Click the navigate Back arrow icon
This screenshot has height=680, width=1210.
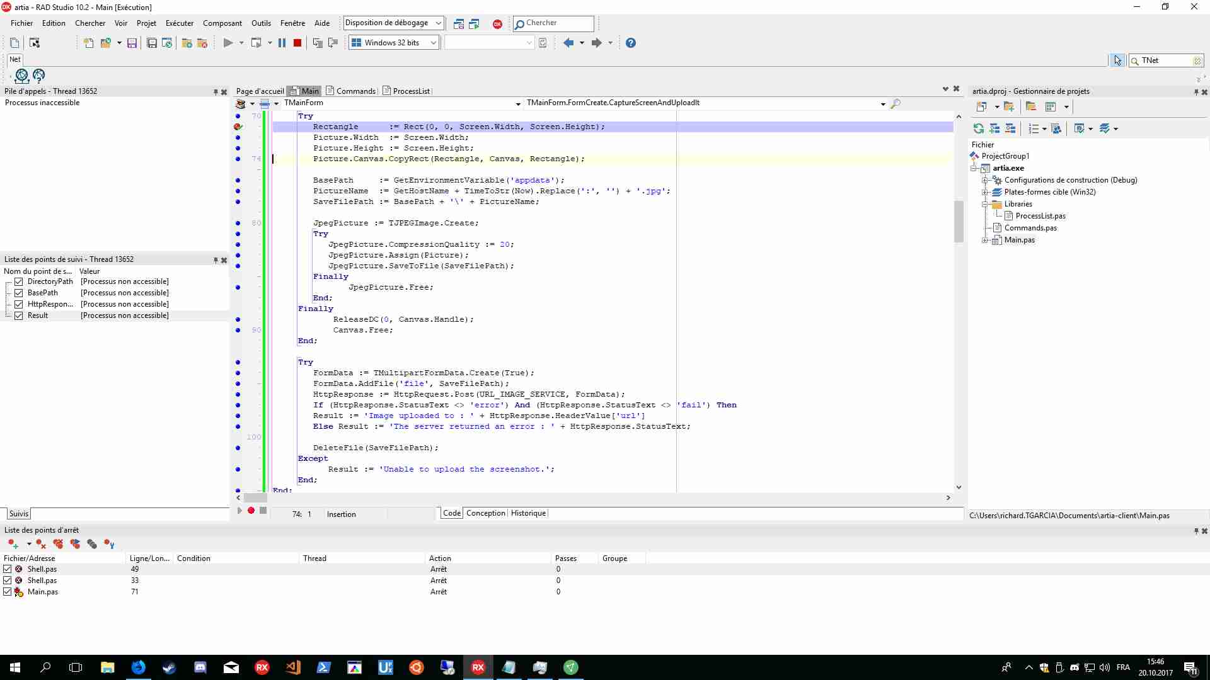click(x=568, y=43)
